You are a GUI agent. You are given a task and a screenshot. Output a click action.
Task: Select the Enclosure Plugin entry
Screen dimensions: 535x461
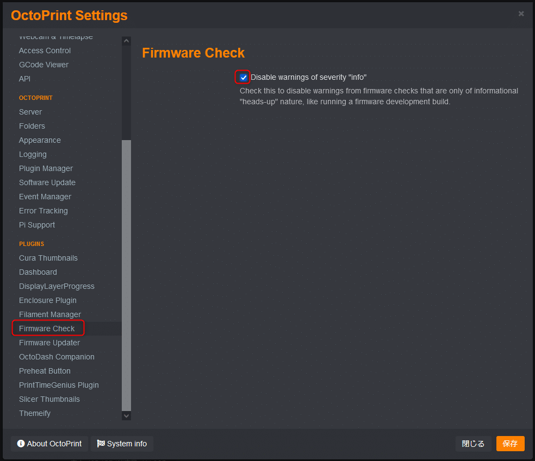click(48, 300)
